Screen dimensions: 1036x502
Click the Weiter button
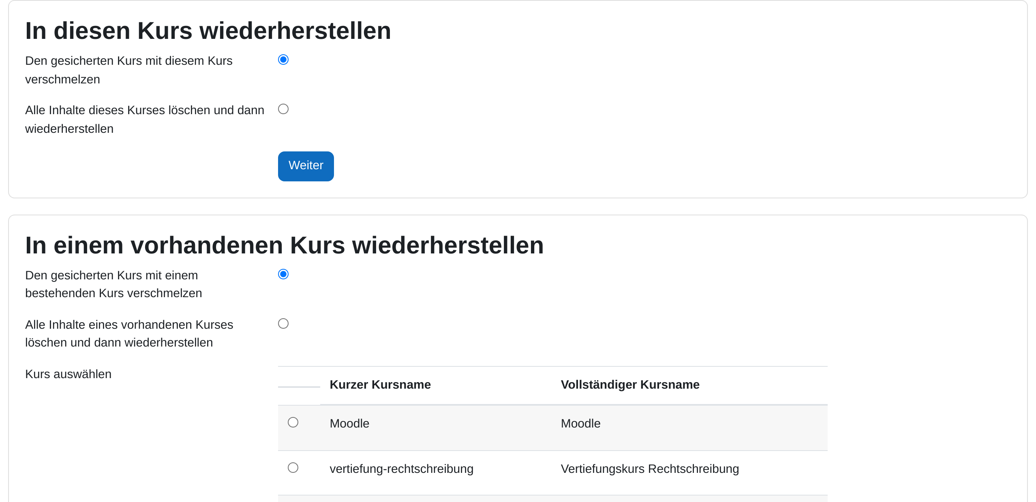(x=306, y=166)
